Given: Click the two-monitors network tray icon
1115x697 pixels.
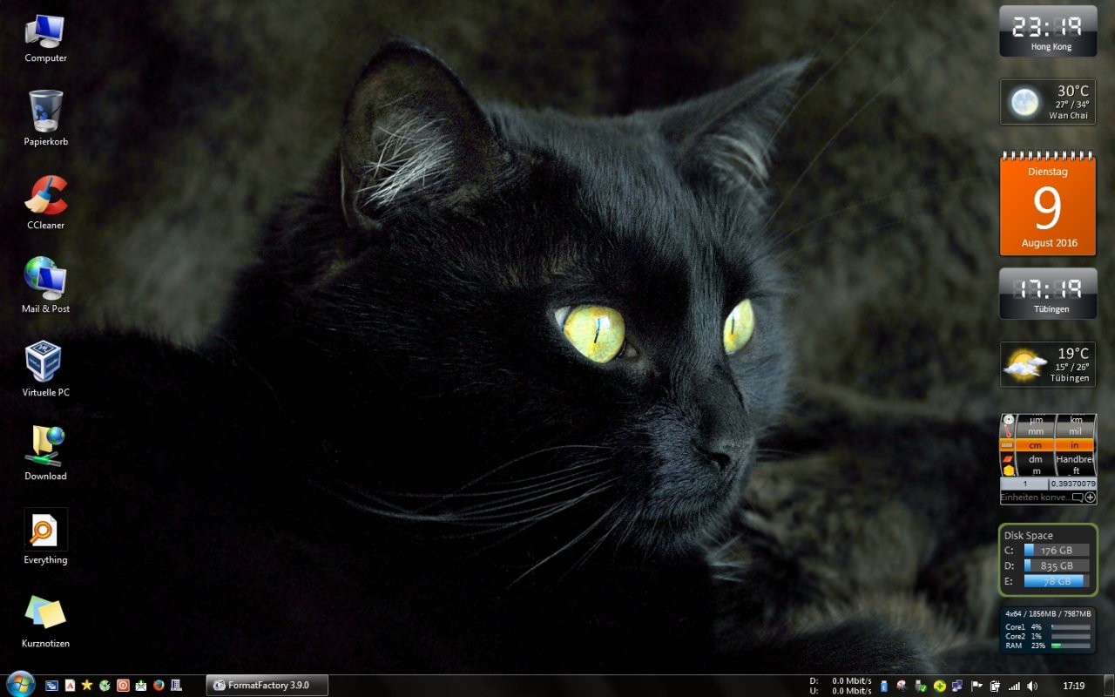Looking at the screenshot, I should point(957,687).
